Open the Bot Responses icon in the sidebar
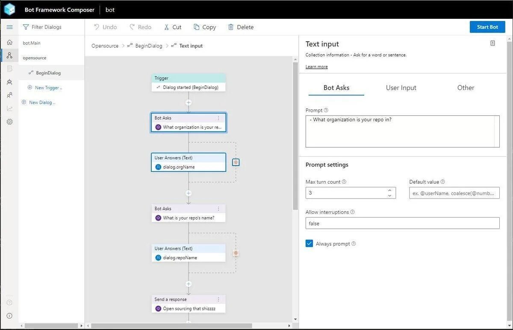The image size is (513, 330). (9, 69)
